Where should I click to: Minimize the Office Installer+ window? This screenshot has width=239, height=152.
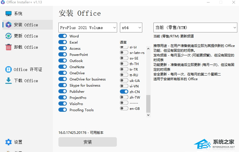[208, 2]
